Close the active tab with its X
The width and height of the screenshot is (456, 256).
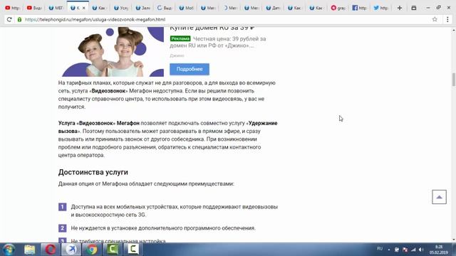[84, 8]
